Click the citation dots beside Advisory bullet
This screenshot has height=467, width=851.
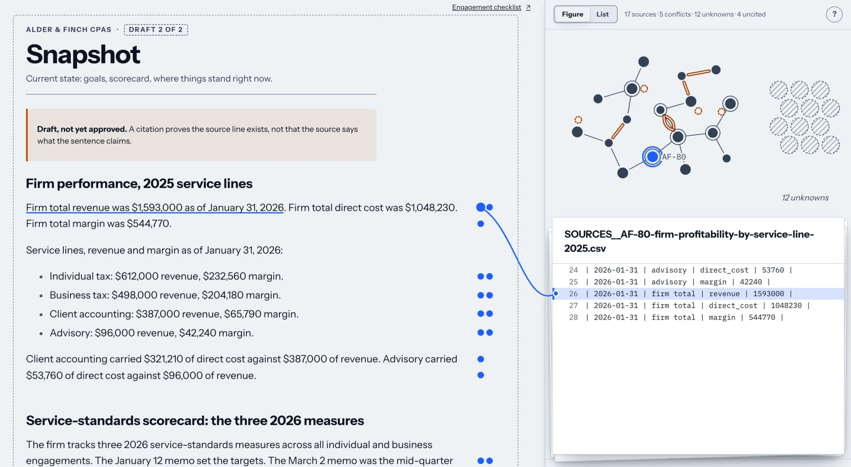[x=485, y=333]
